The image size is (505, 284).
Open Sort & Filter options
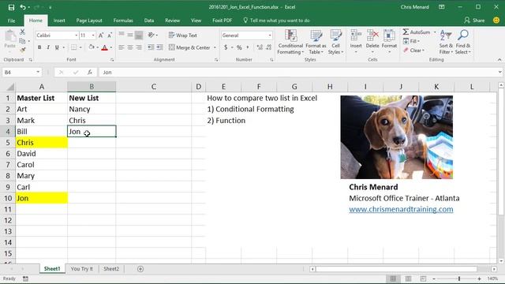pyautogui.click(x=446, y=42)
